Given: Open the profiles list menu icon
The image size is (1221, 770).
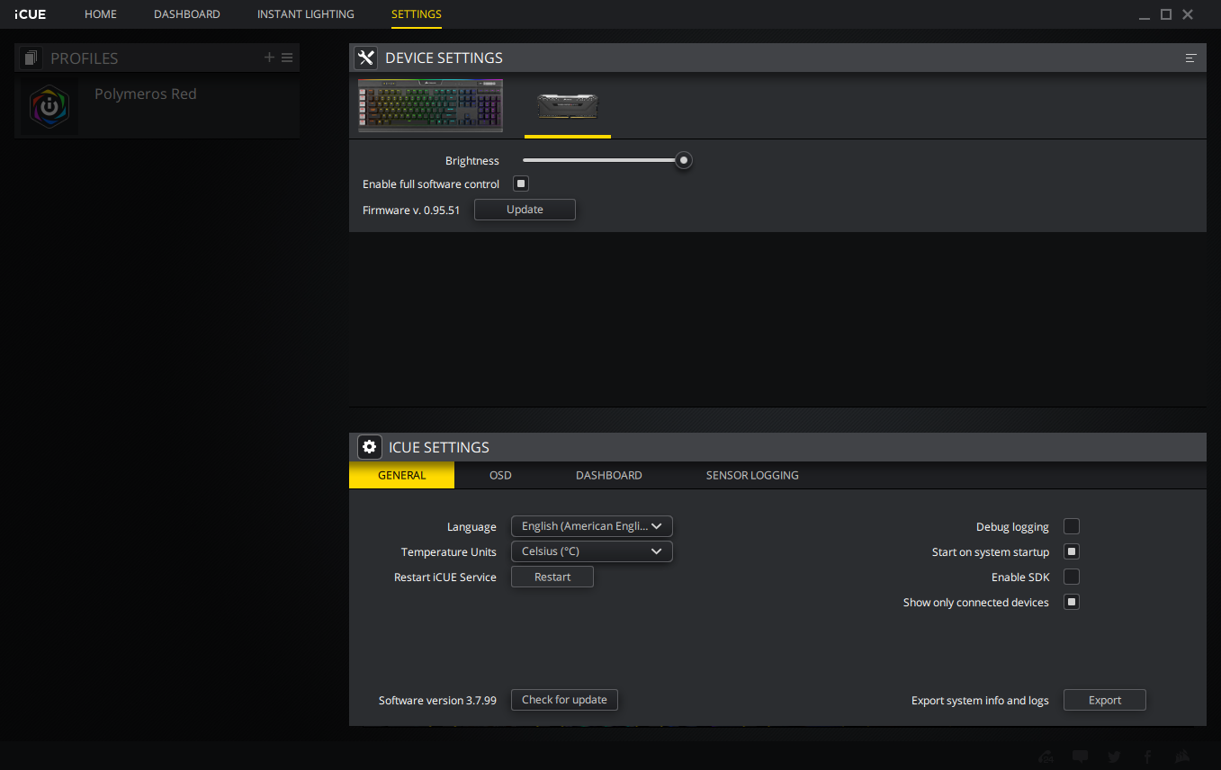Looking at the screenshot, I should pyautogui.click(x=287, y=58).
